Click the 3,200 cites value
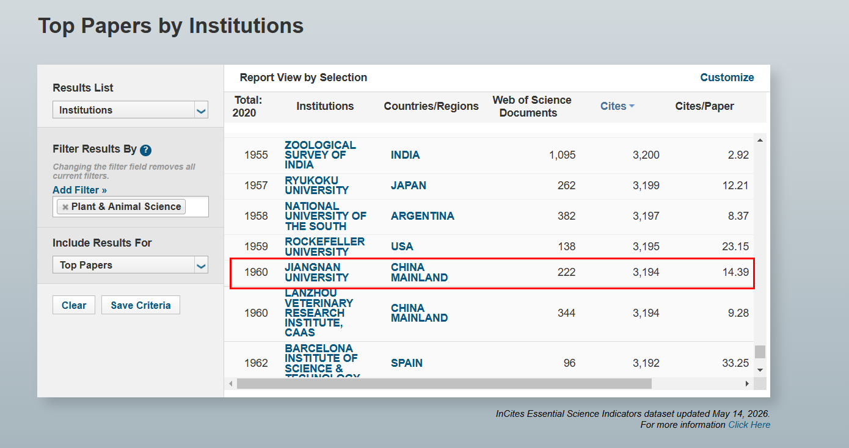849x448 pixels. [x=646, y=155]
